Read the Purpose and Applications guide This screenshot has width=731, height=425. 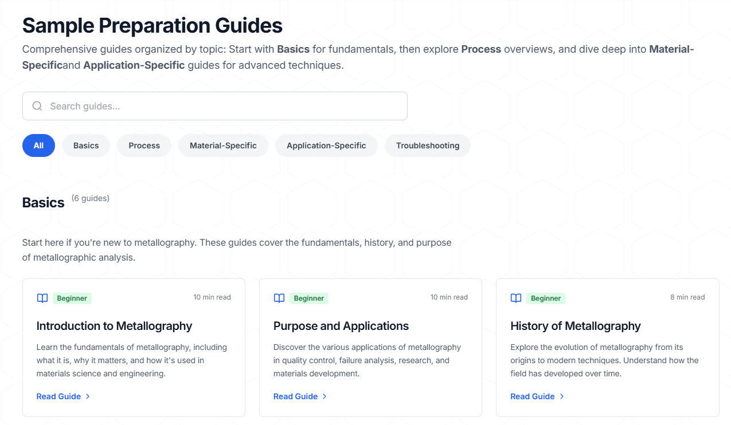[295, 396]
